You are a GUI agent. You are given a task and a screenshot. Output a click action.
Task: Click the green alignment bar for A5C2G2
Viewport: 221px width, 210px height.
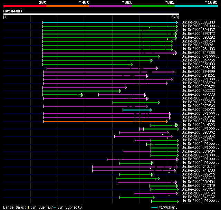(x=82, y=91)
